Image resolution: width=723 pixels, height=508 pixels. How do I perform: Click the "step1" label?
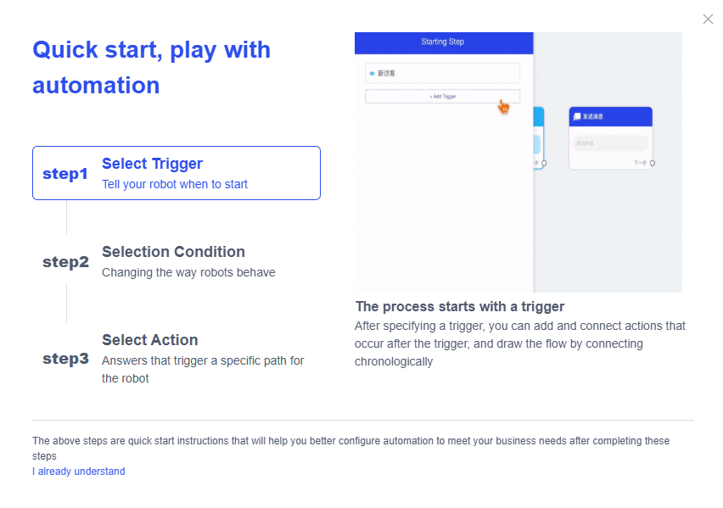click(65, 174)
